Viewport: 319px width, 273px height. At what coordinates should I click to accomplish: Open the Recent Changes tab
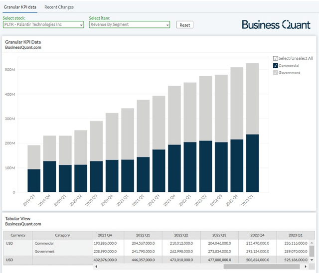coord(59,7)
